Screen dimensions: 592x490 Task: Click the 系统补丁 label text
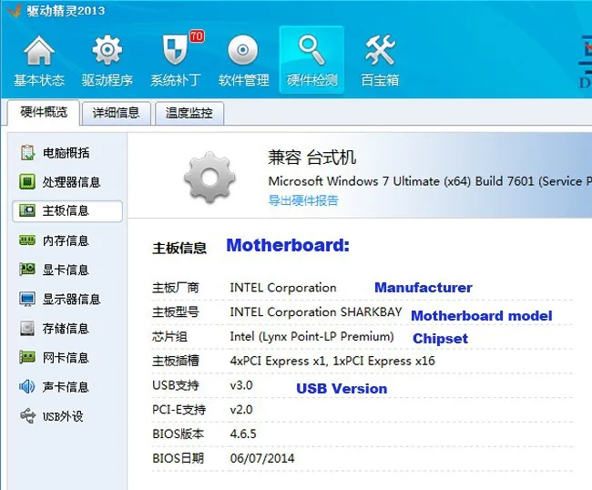[176, 80]
